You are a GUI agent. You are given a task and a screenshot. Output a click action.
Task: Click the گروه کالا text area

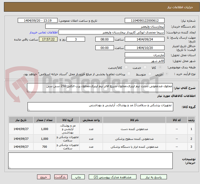[x=100, y=107]
